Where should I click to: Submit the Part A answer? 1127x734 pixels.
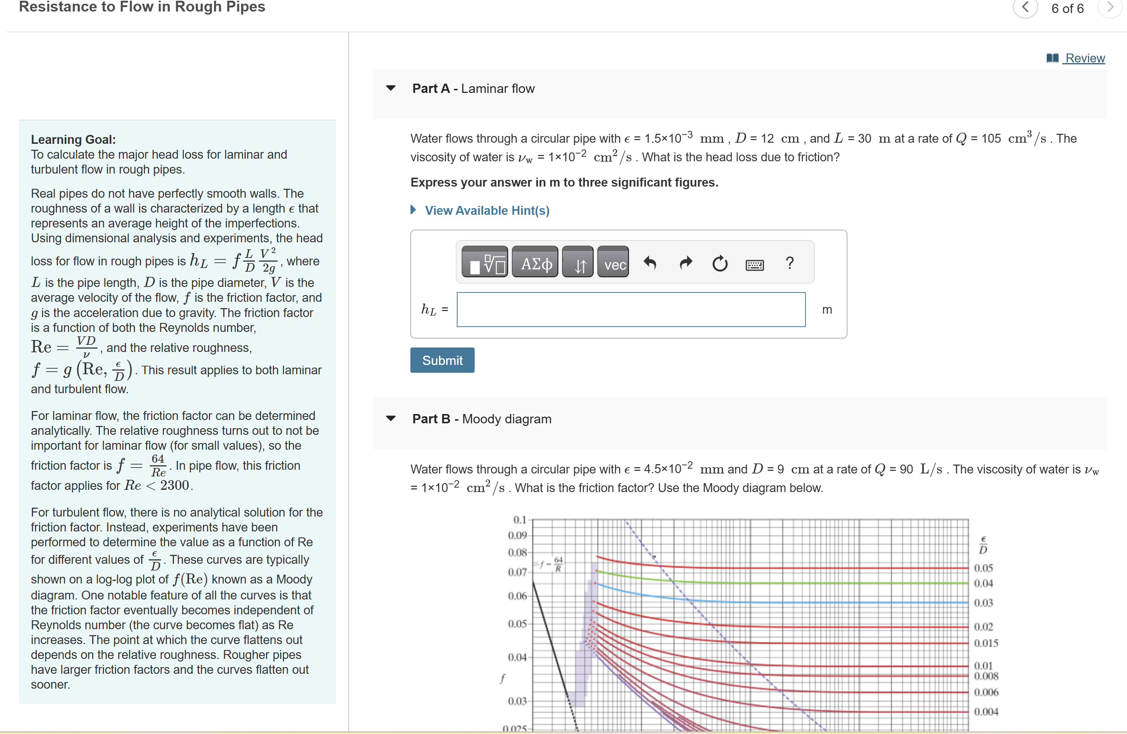point(442,360)
